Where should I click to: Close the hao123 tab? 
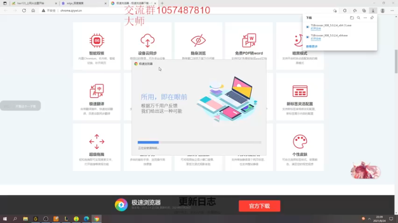pos(56,3)
